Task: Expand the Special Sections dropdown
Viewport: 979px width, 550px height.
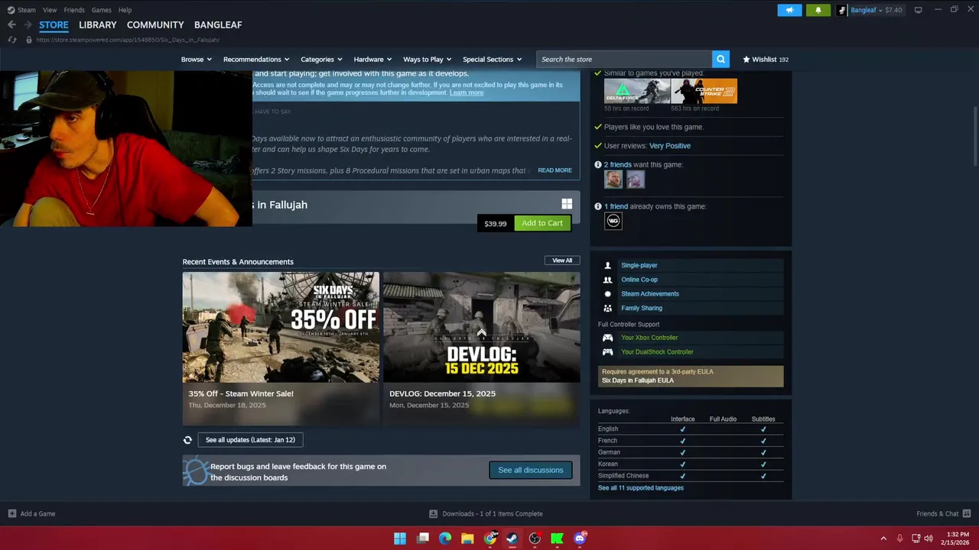Action: click(x=492, y=59)
